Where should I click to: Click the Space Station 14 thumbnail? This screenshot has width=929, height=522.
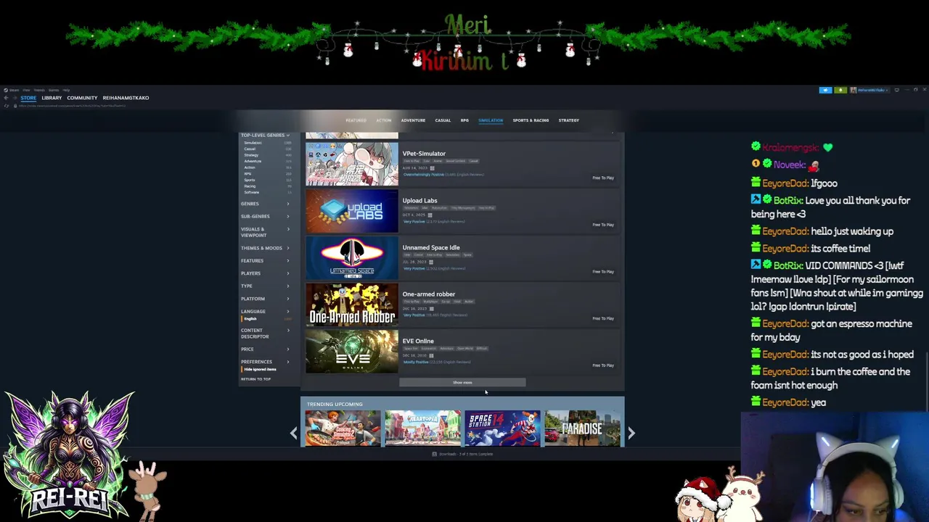click(502, 428)
